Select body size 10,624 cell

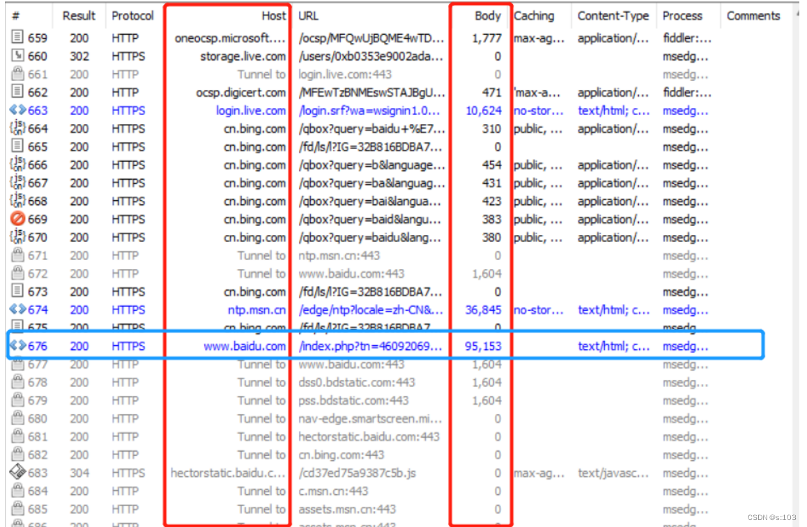tap(483, 111)
